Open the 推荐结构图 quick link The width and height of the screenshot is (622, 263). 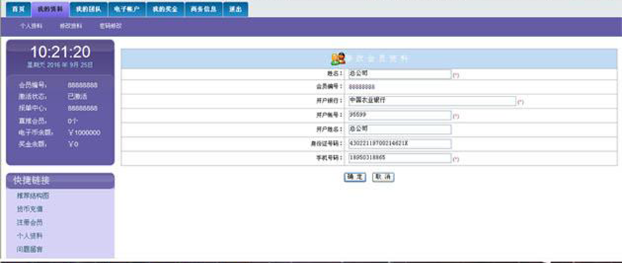(x=33, y=196)
